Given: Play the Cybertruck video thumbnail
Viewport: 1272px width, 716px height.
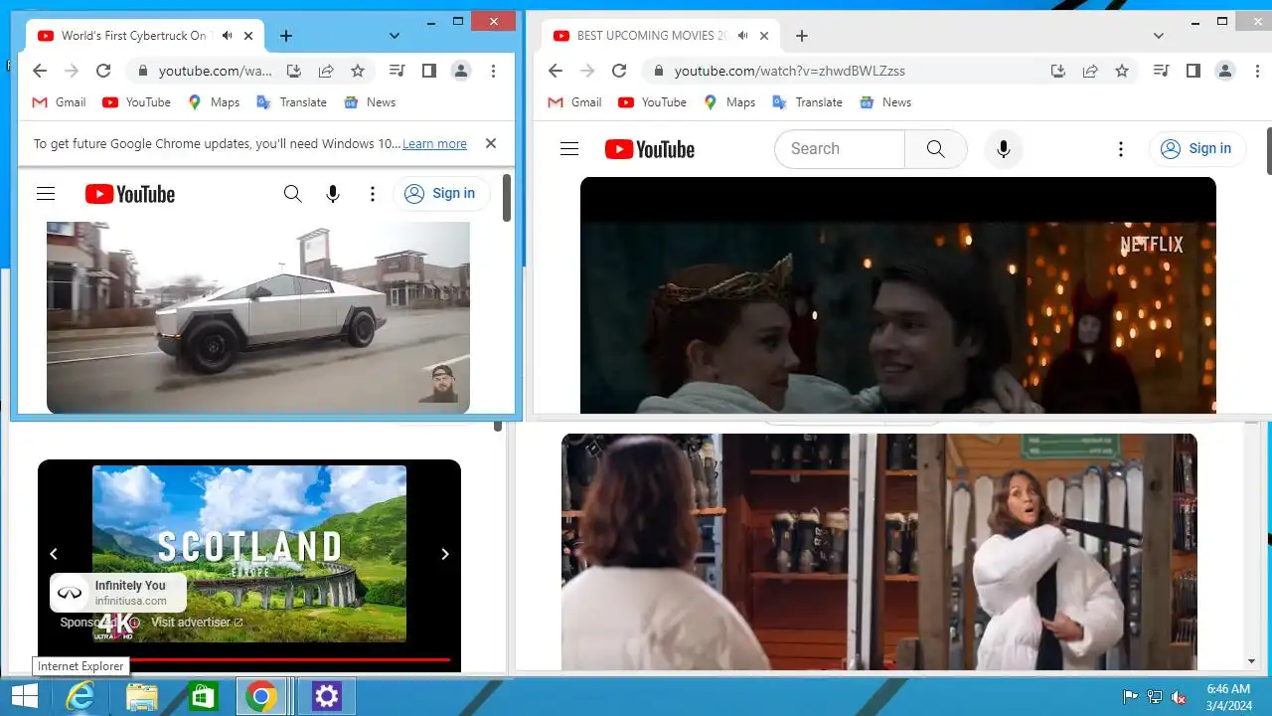Looking at the screenshot, I should click(x=258, y=317).
